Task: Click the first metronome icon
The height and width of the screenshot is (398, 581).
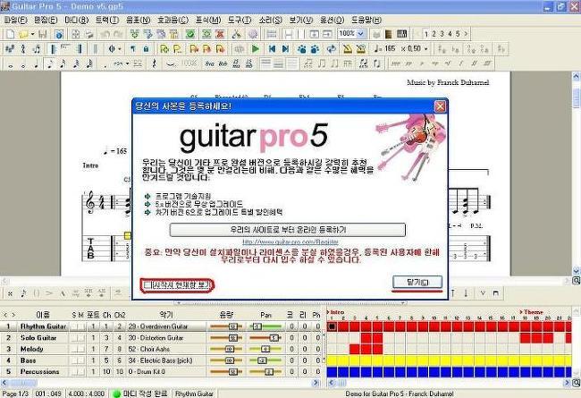Action: point(347,48)
